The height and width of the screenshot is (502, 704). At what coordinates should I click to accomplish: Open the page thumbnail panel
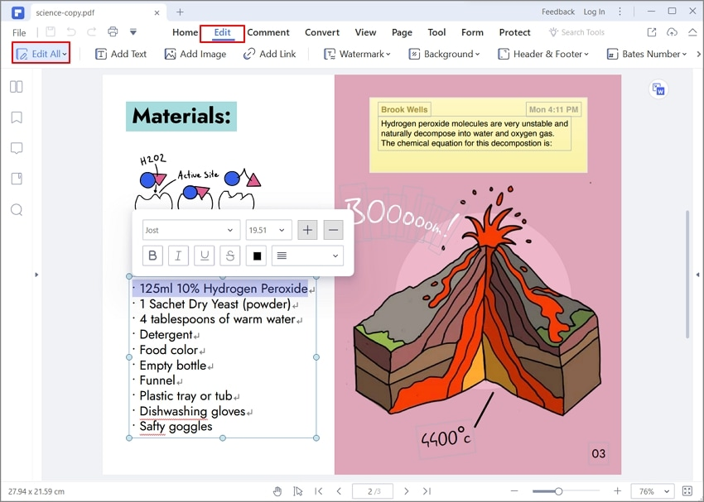point(17,86)
